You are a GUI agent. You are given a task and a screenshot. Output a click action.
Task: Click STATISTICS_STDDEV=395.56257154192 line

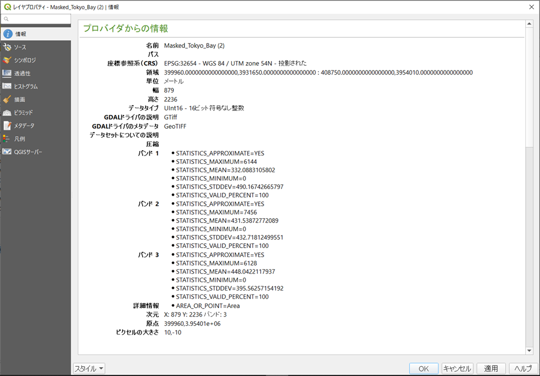click(230, 288)
